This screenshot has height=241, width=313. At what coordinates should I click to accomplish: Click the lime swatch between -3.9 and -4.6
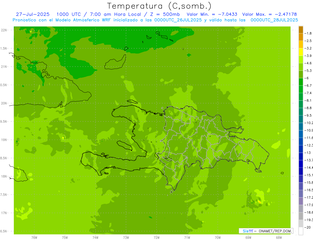coord(301,59)
